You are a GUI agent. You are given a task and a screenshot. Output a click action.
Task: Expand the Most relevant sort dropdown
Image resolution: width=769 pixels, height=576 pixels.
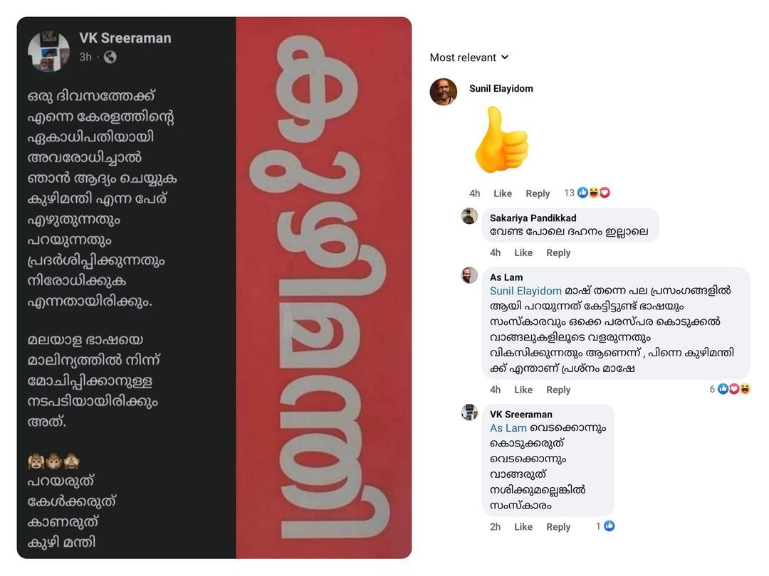point(469,58)
